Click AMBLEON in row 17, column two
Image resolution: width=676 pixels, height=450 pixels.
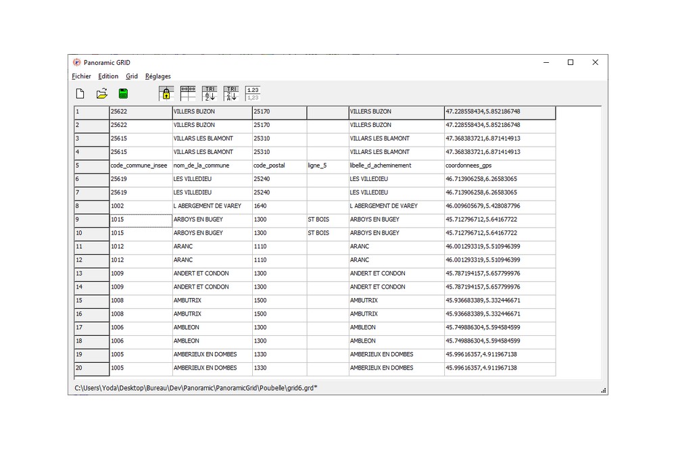(x=212, y=328)
